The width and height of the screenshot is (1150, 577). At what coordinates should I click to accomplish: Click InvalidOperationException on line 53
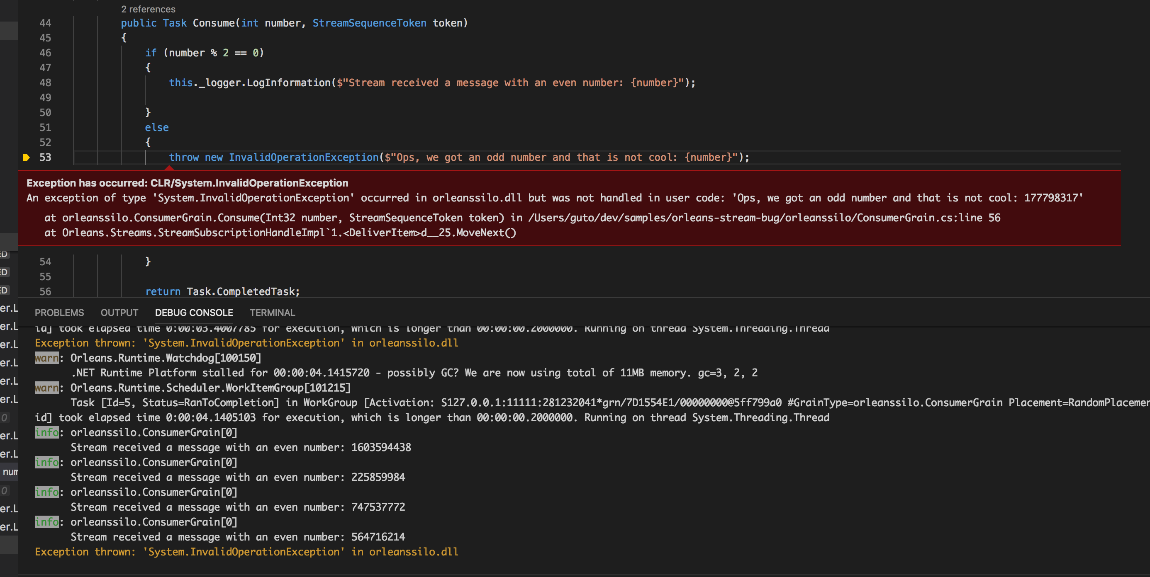click(x=304, y=158)
